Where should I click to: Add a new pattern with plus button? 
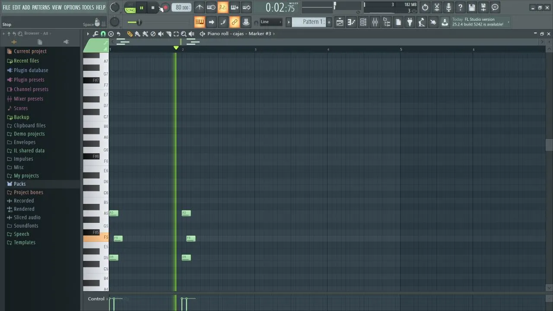(329, 22)
